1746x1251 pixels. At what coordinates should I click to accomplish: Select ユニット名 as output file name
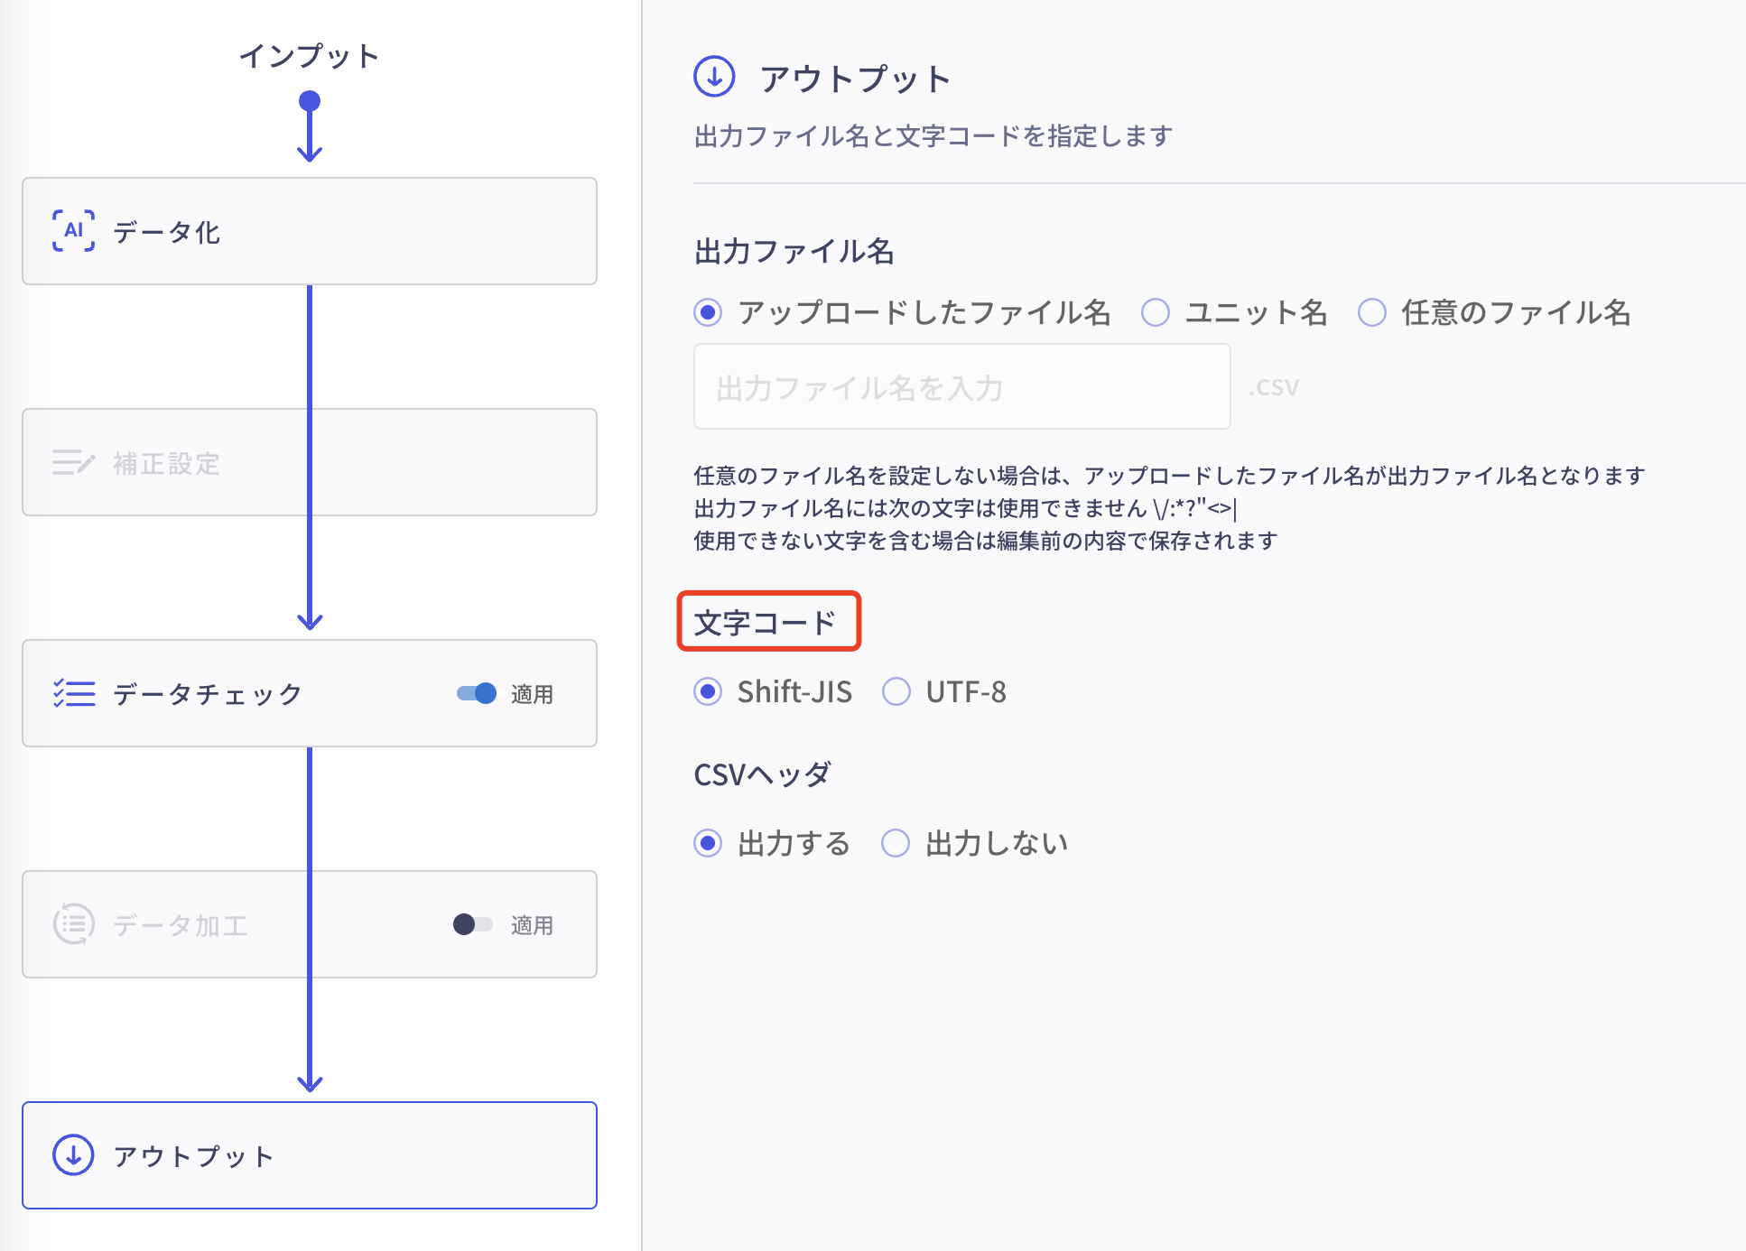tap(1156, 313)
